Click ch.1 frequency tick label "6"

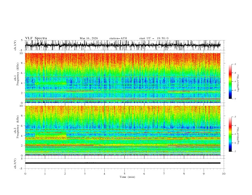pos(22,73)
